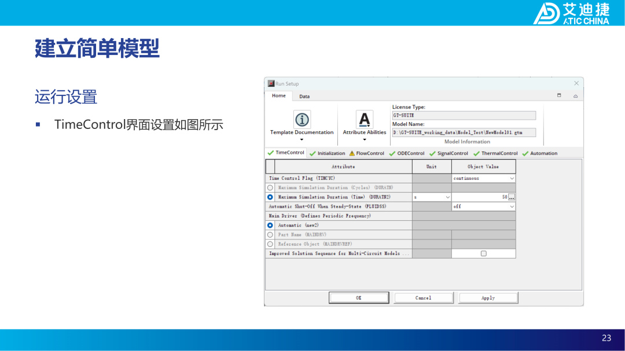Select Part Name (MAINDRV) radio
The image size is (625, 351).
270,235
